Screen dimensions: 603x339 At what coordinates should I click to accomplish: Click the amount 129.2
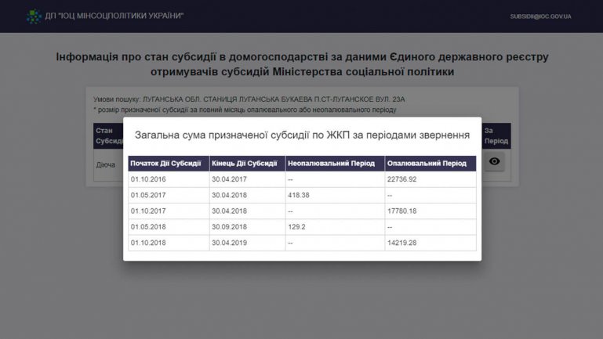coord(296,227)
